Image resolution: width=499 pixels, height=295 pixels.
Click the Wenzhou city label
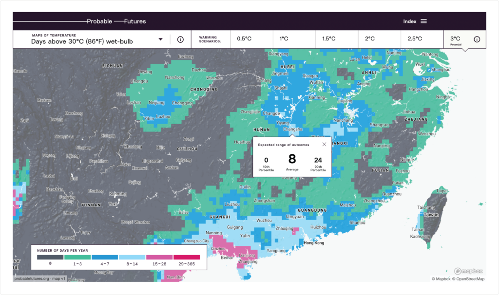(427, 134)
